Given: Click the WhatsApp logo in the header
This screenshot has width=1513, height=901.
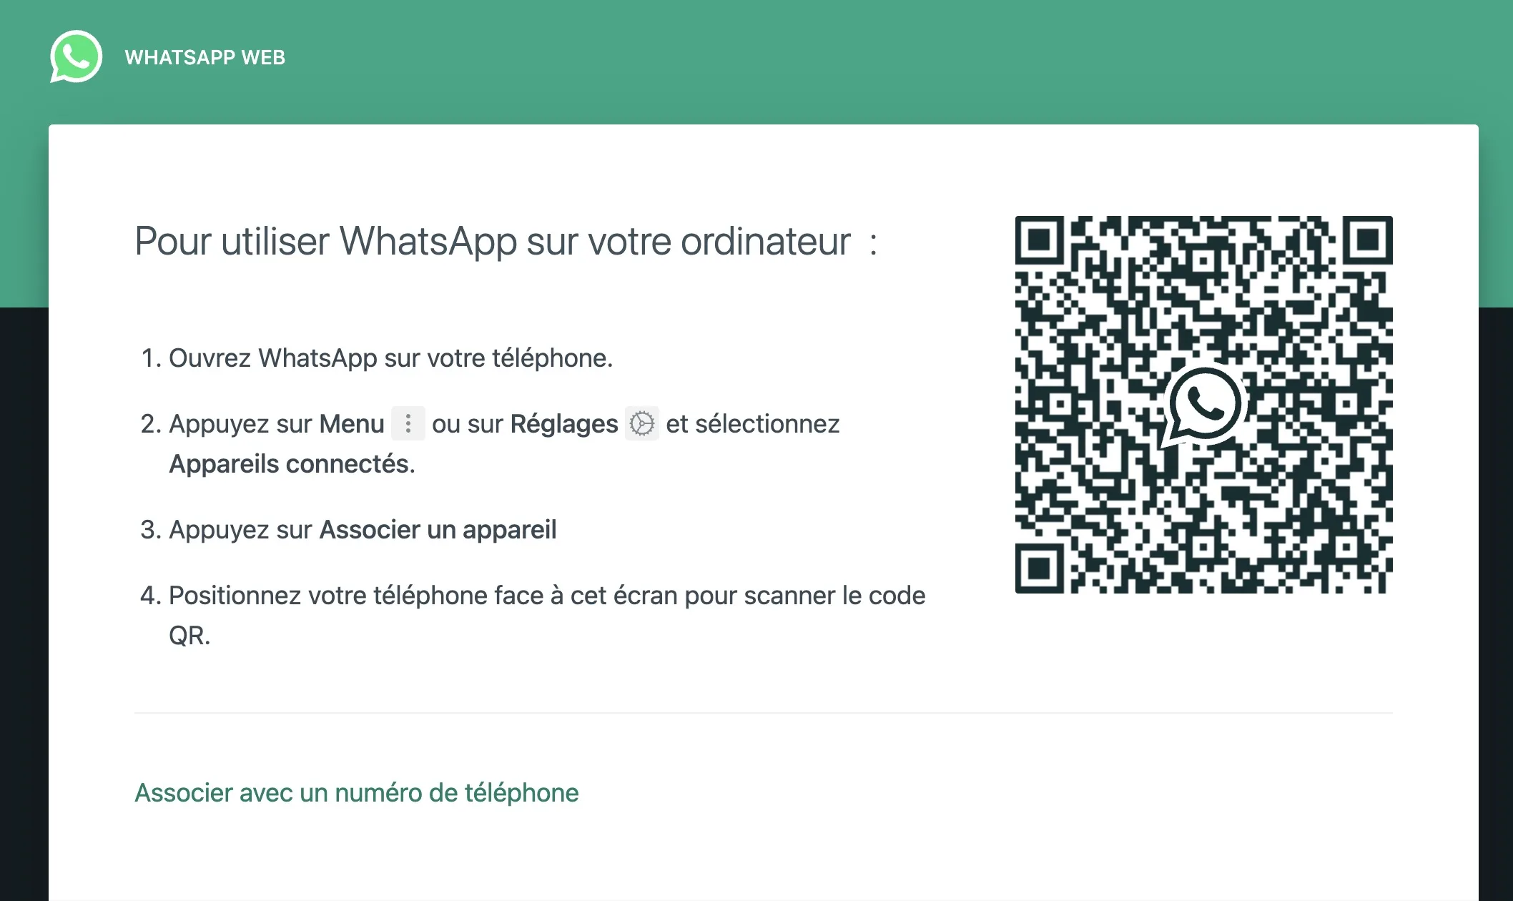Looking at the screenshot, I should pyautogui.click(x=76, y=56).
